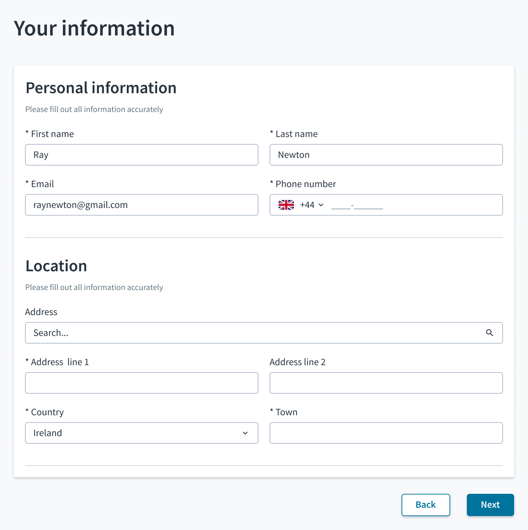
Task: Click the Town input field
Action: [386, 433]
